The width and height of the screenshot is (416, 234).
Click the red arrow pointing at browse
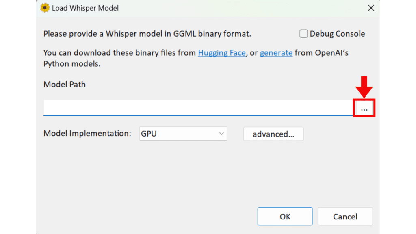coord(364,86)
